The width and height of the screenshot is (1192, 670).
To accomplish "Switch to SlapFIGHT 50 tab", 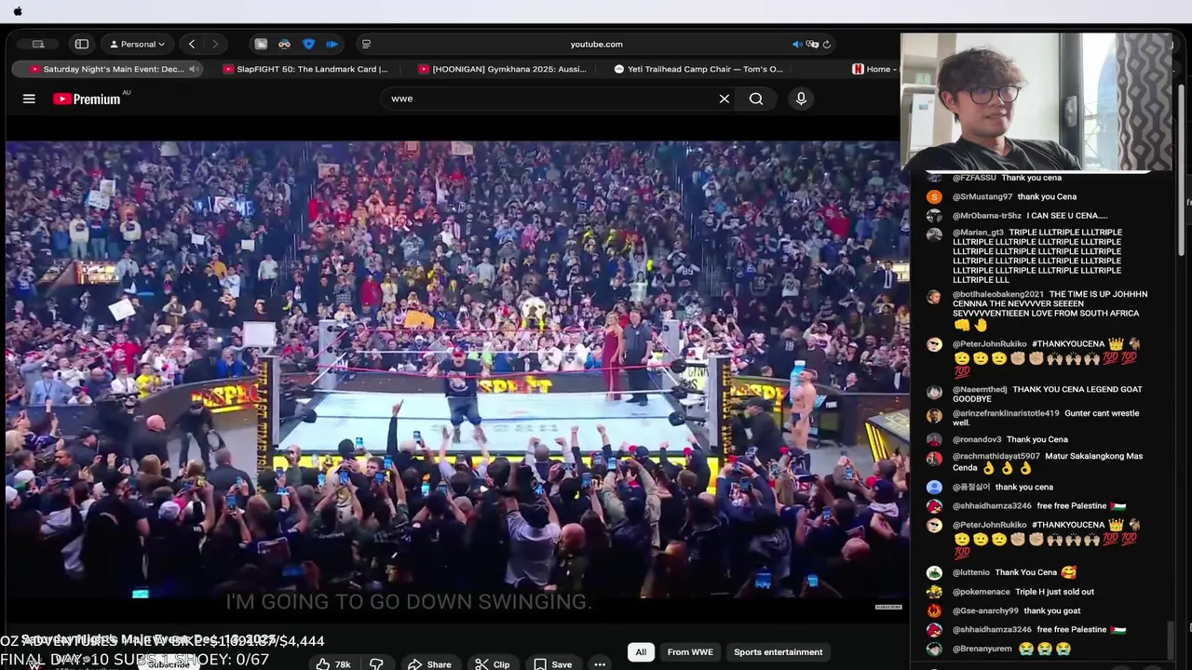I will (305, 69).
